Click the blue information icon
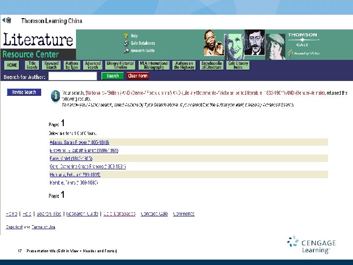Image resolution: width=353 pixels, height=265 pixels. 55,96
